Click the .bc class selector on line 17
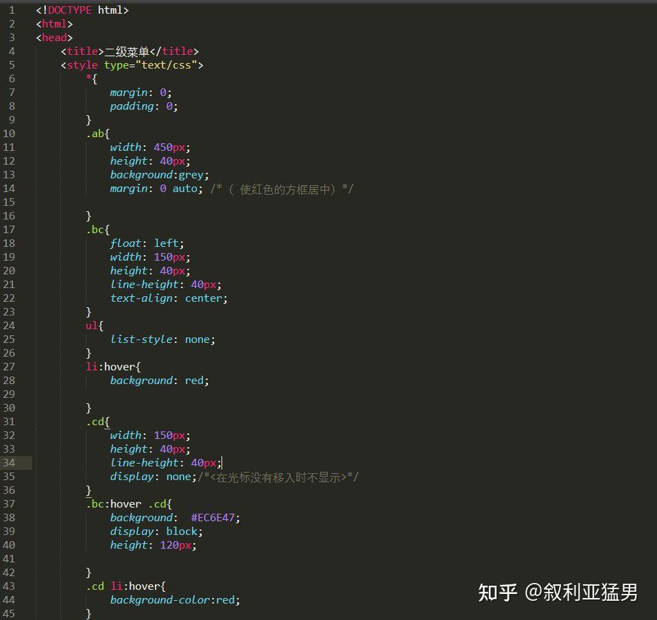This screenshot has height=620, width=657. coord(96,229)
